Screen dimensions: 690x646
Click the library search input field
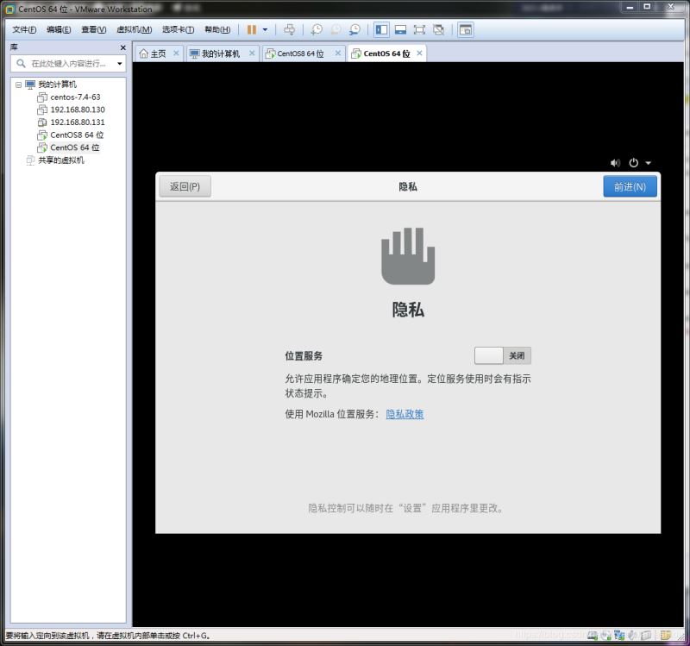click(69, 64)
